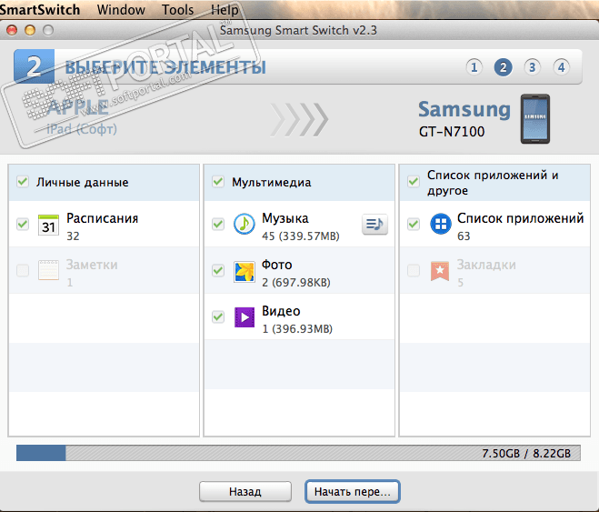Click the Видео size text 1 (396.93MB)
Screen dimensions: 599x512
pyautogui.click(x=297, y=329)
